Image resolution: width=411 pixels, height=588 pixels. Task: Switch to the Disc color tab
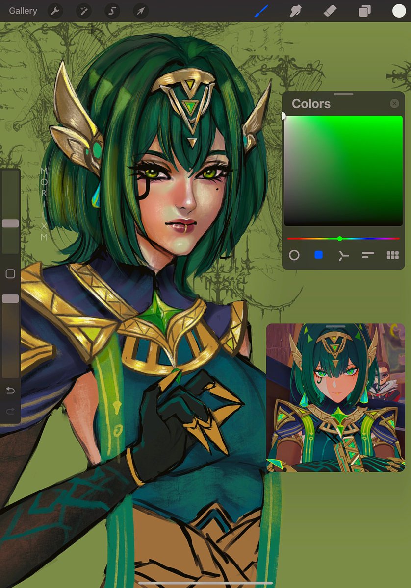[x=294, y=255]
